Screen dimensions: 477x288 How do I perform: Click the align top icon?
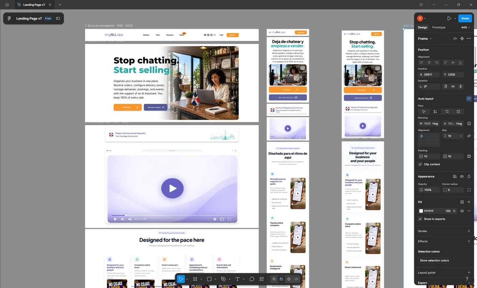tap(446, 63)
